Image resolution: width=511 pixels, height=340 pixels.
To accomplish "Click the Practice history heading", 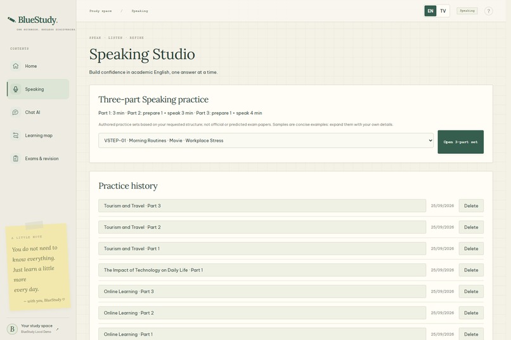I will 128,186.
